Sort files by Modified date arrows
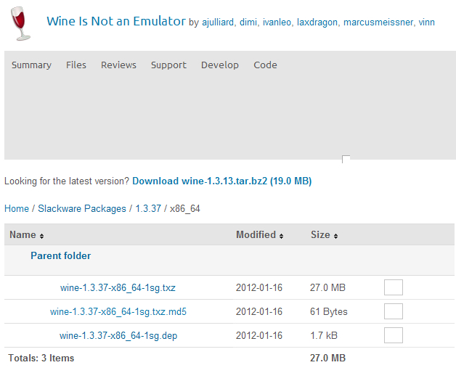This screenshot has height=373, width=456. [281, 236]
